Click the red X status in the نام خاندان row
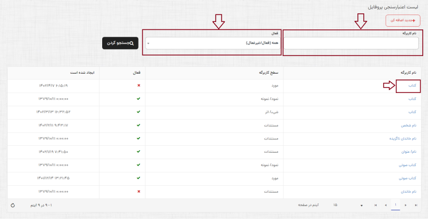The width and height of the screenshot is (428, 221). pyautogui.click(x=138, y=191)
